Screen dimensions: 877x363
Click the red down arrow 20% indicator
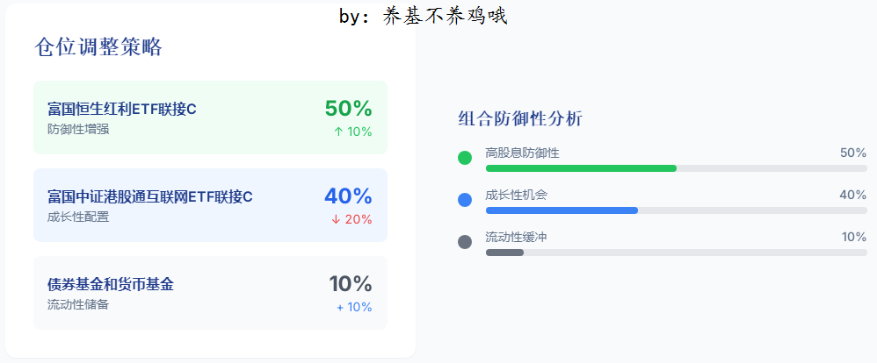[352, 219]
